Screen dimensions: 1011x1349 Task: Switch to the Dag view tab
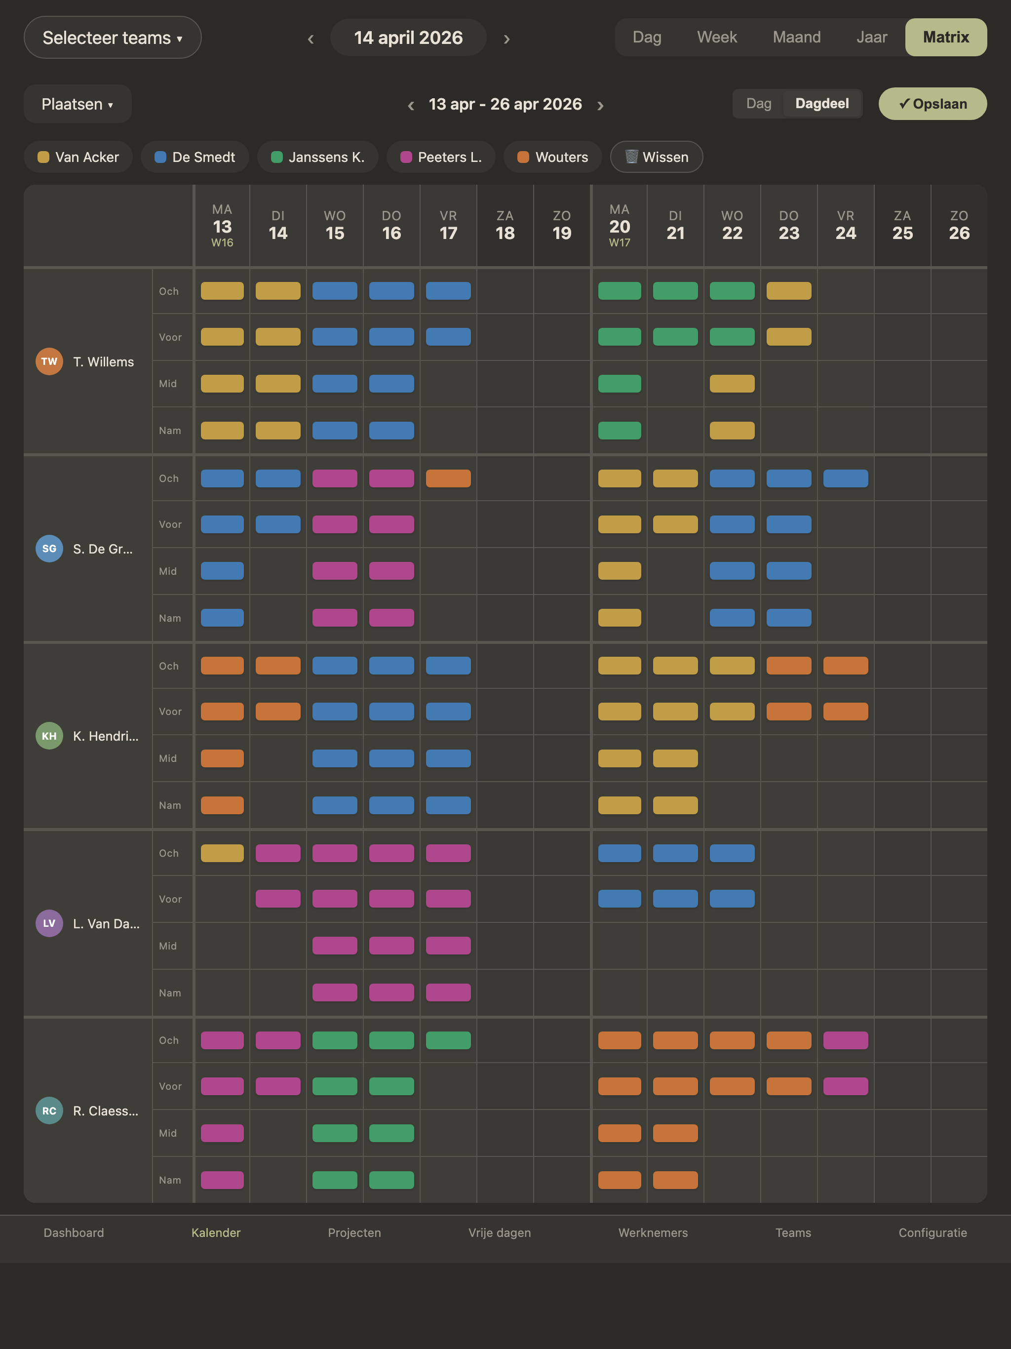coord(647,37)
